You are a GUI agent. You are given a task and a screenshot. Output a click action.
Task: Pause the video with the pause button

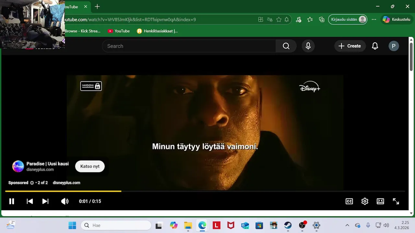(x=12, y=201)
